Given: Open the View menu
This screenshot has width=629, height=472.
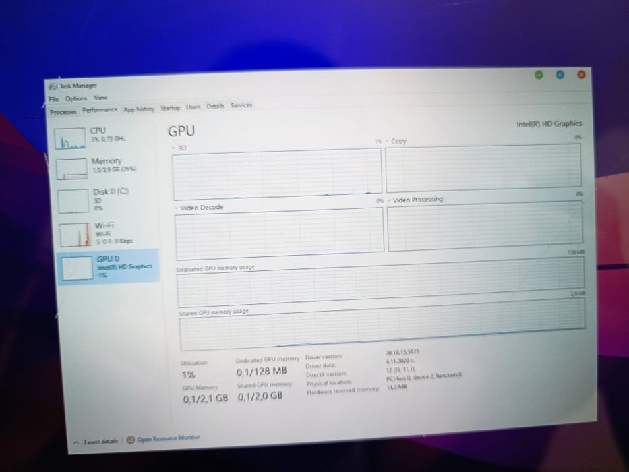Looking at the screenshot, I should [100, 98].
